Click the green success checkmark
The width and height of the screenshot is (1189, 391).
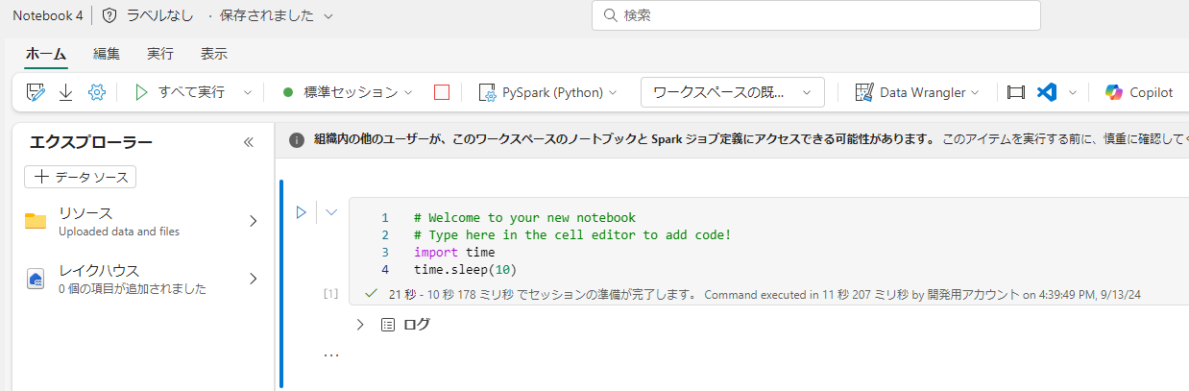[x=372, y=293]
